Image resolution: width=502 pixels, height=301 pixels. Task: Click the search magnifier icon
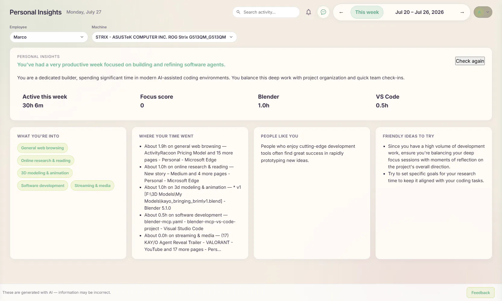238,12
